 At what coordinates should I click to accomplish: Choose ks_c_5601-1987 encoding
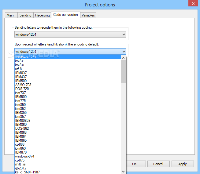click(x=68, y=172)
